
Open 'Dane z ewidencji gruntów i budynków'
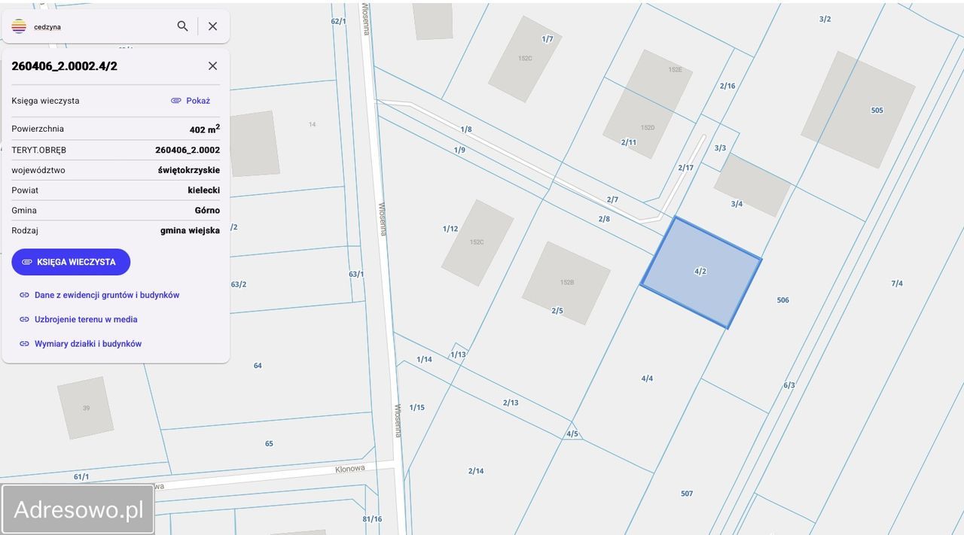(x=107, y=295)
